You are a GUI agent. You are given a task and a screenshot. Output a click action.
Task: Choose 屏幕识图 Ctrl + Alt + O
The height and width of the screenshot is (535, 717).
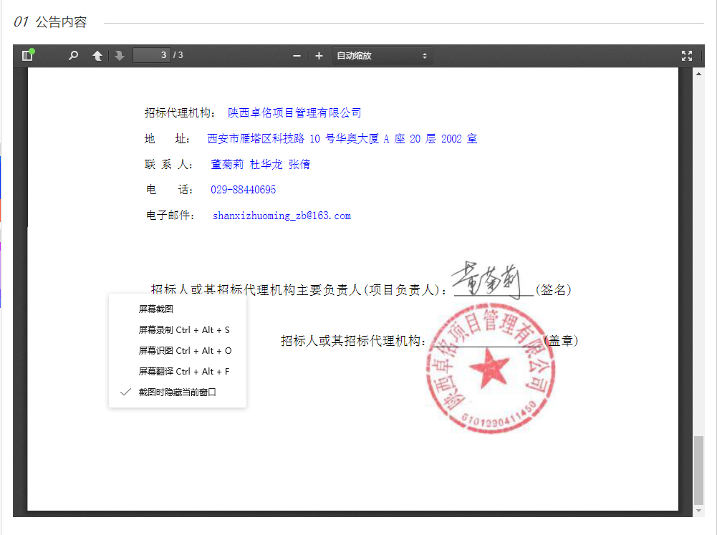tap(185, 351)
